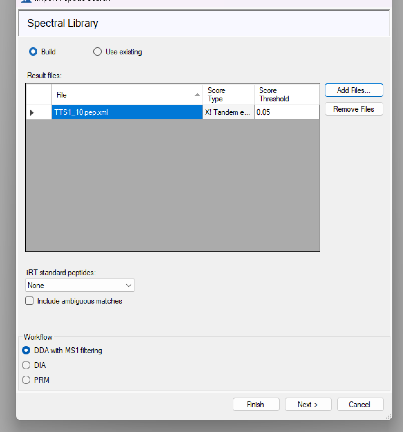Select DDA with MS1 filtering workflow
The width and height of the screenshot is (403, 432).
26,351
